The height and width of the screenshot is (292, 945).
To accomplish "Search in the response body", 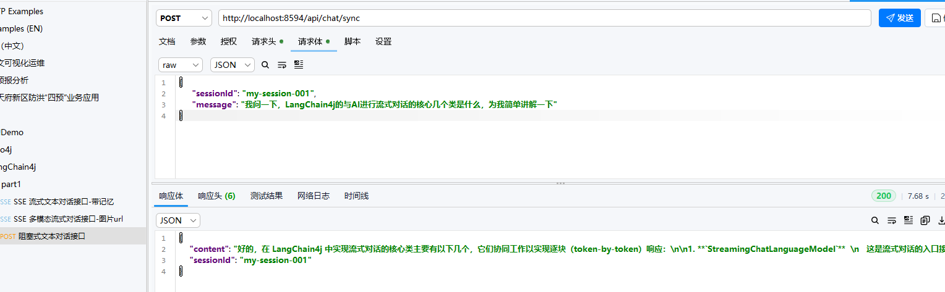I will (x=875, y=220).
